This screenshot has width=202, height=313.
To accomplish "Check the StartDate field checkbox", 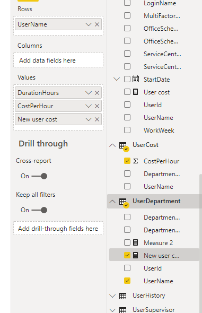I will 127,79.
